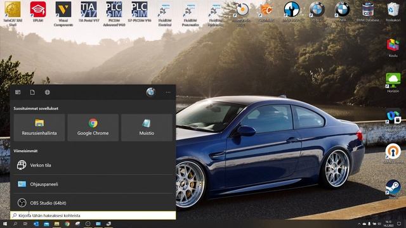The height and width of the screenshot is (228, 406).
Task: Open the Koulu desktop icon
Action: [393, 47]
